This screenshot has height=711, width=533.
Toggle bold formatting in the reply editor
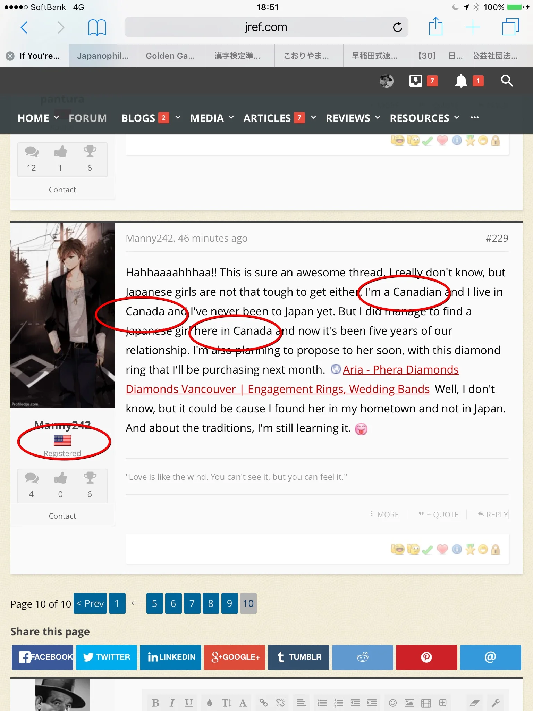point(155,703)
